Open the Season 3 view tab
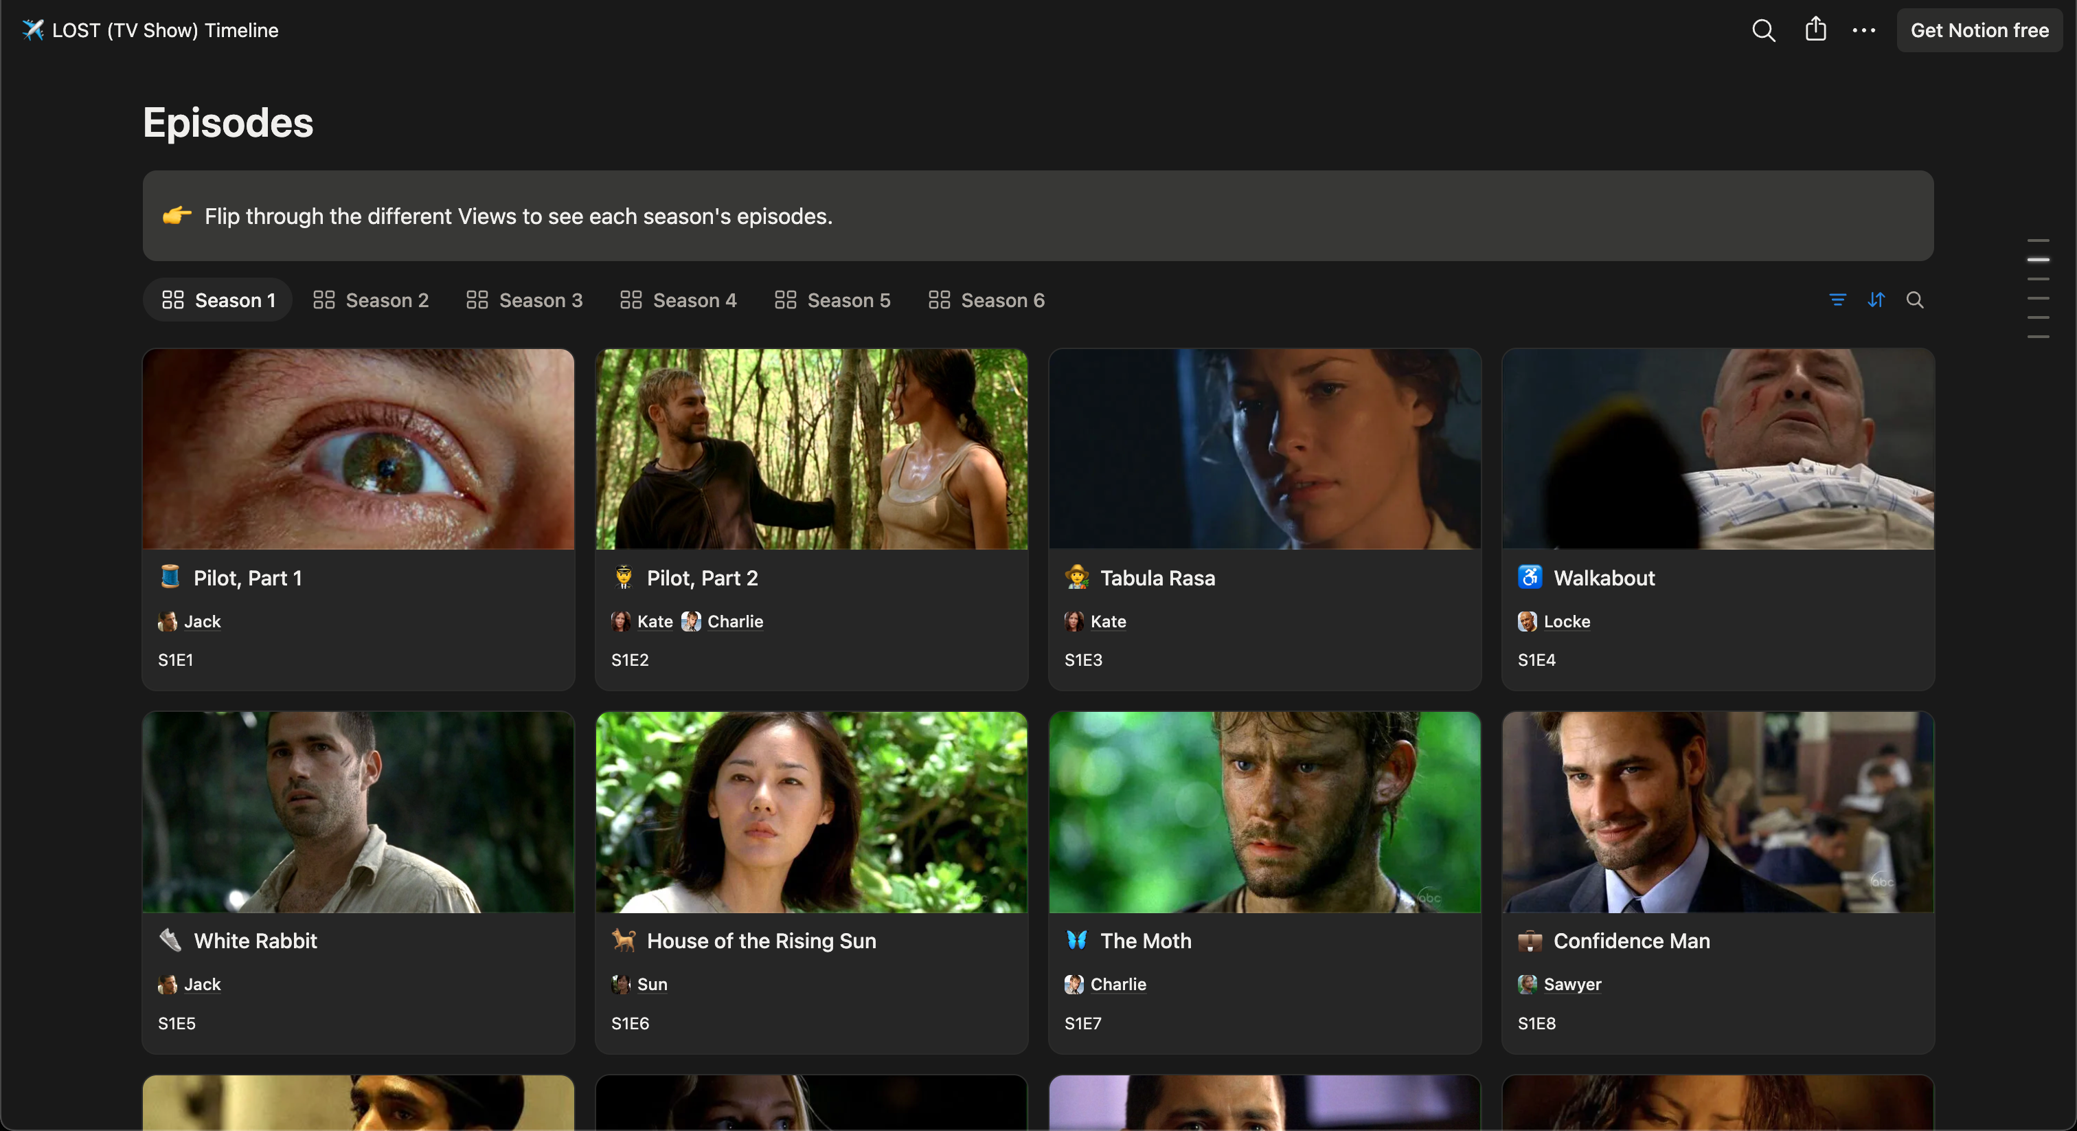The width and height of the screenshot is (2077, 1131). tap(524, 300)
